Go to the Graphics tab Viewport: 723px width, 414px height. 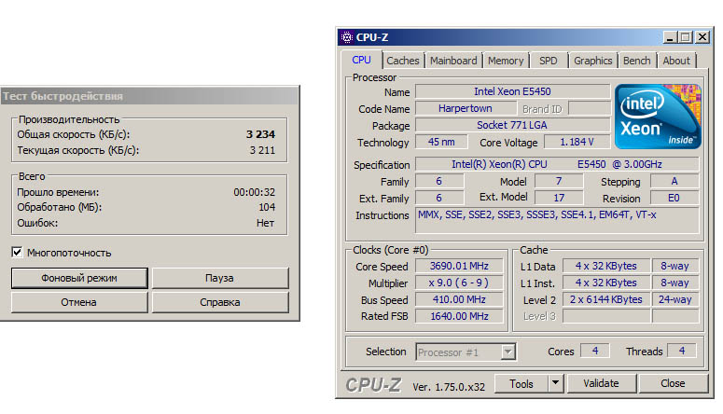point(593,61)
